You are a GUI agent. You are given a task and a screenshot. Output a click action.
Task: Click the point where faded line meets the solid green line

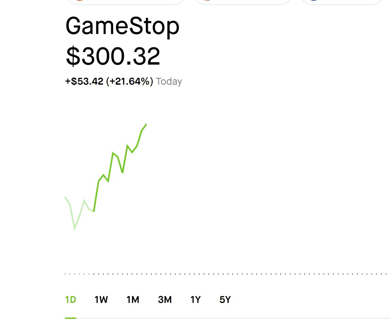pyautogui.click(x=94, y=211)
